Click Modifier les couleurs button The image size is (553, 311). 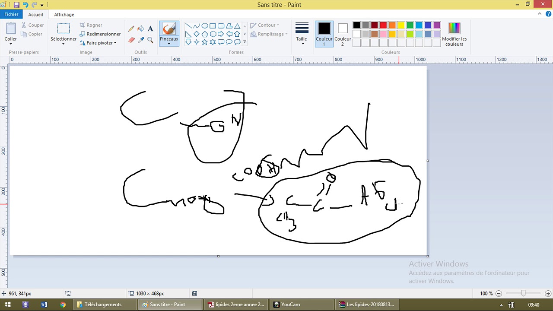[x=454, y=34]
